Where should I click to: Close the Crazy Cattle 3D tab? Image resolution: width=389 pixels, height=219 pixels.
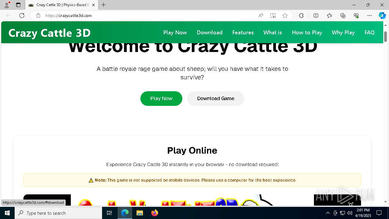pos(94,5)
